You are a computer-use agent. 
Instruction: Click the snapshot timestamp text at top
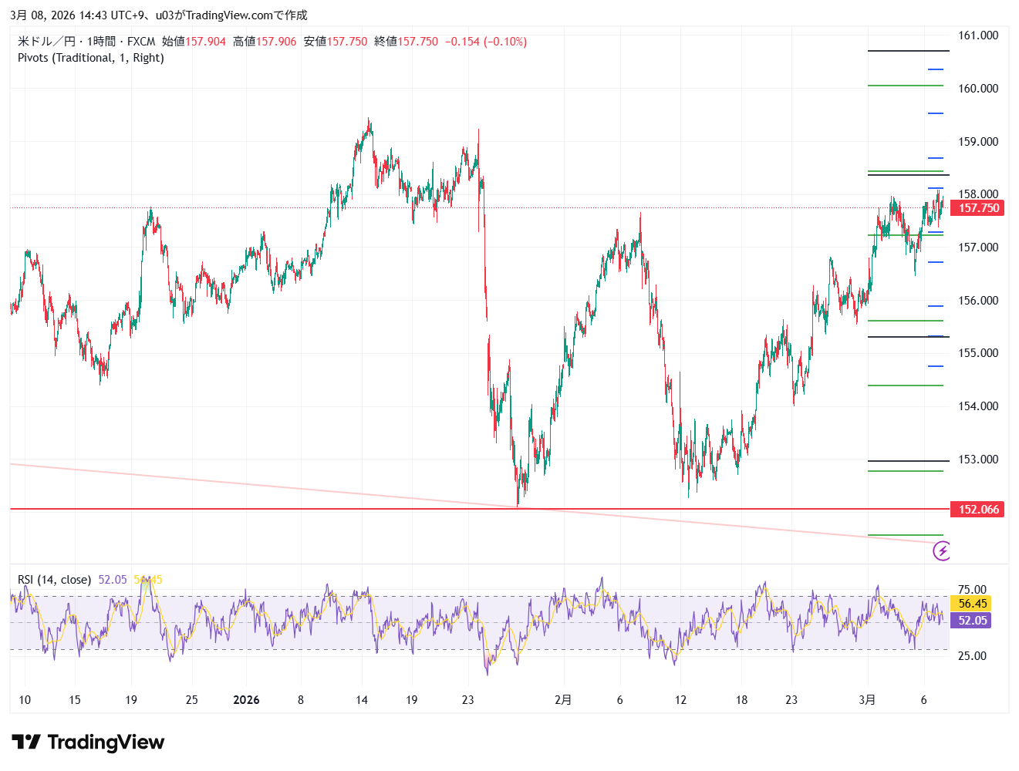pyautogui.click(x=158, y=15)
